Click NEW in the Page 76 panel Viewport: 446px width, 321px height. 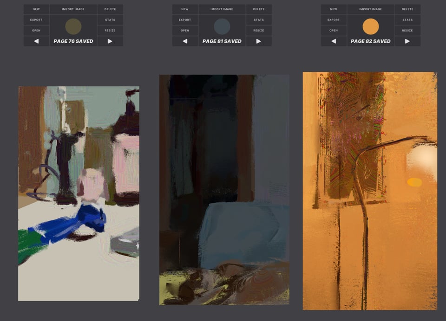click(36, 9)
